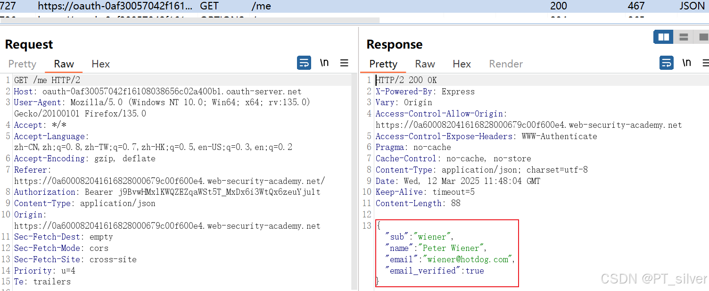Click the 'Te: trailers' header line
Screen dimensions: 709x291
[42, 282]
